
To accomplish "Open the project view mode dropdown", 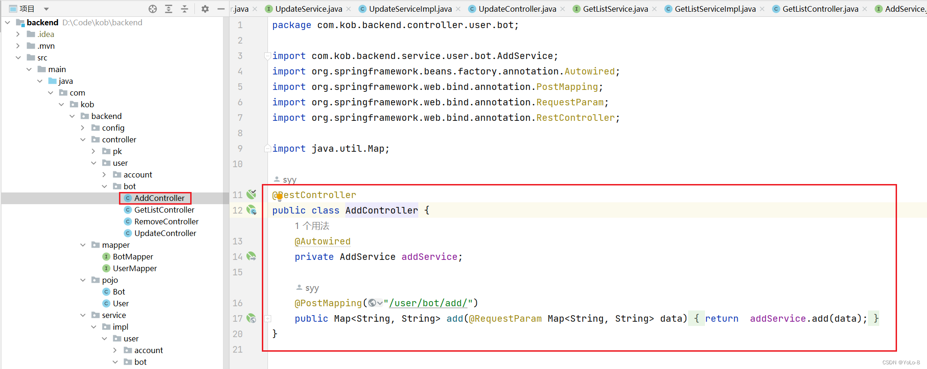I will [46, 9].
